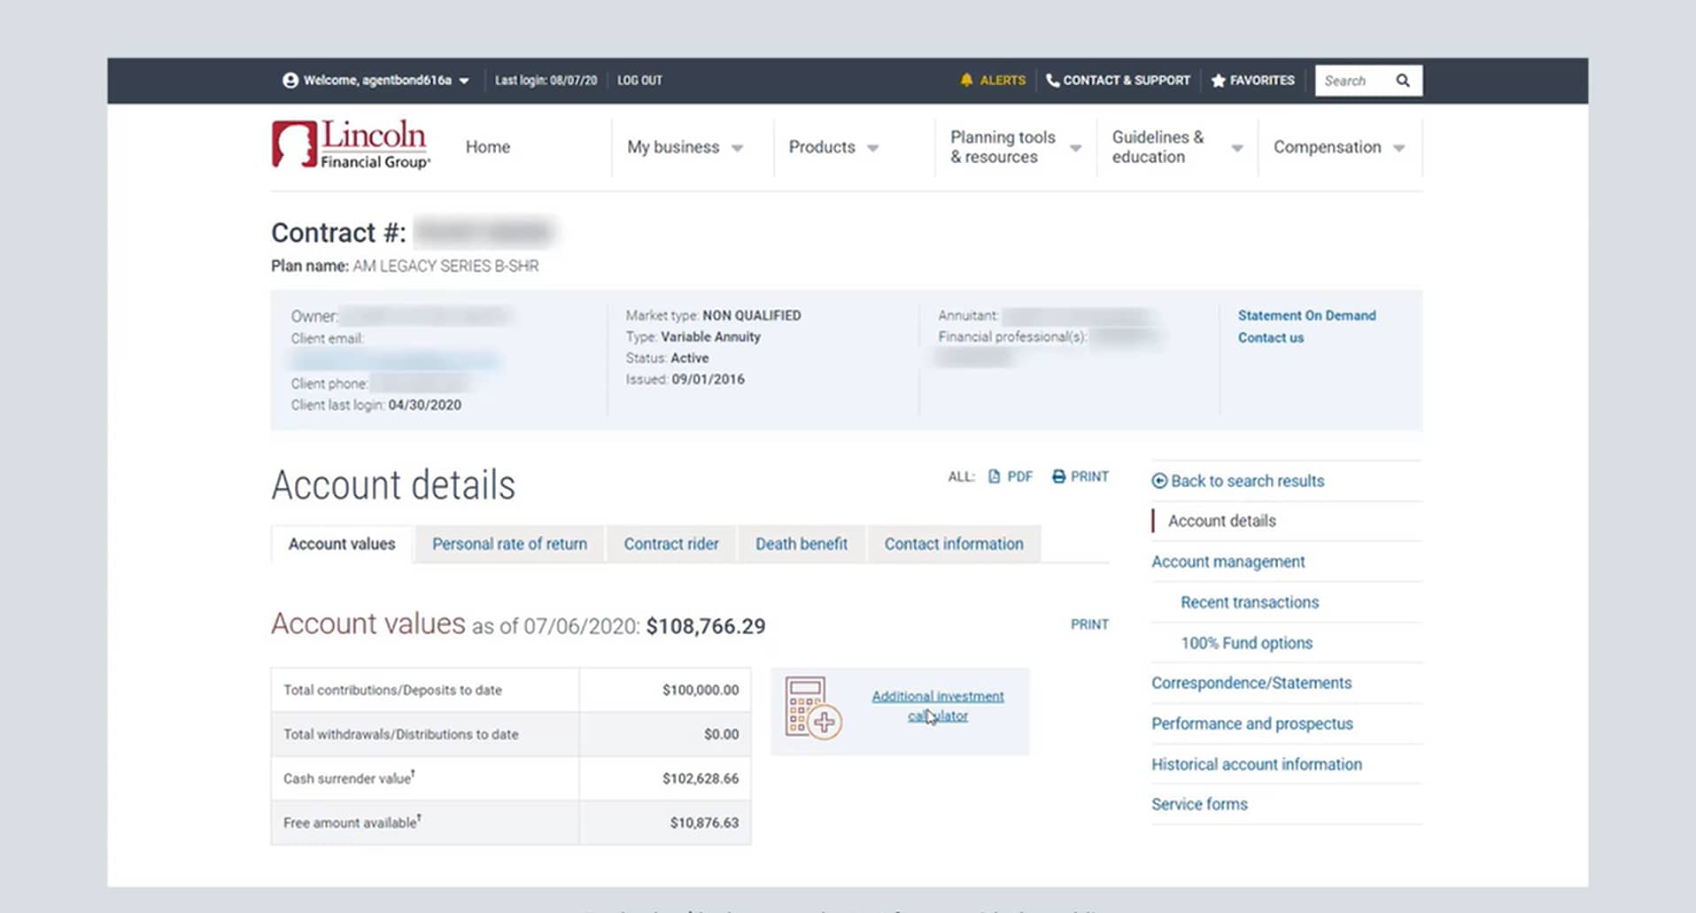Open Correspondence/Statements link
The height and width of the screenshot is (913, 1696).
1251,683
